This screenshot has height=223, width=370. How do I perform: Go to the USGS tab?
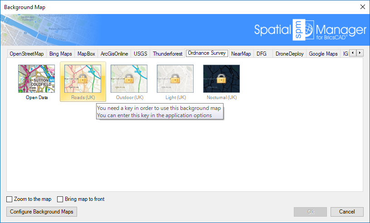click(x=141, y=54)
